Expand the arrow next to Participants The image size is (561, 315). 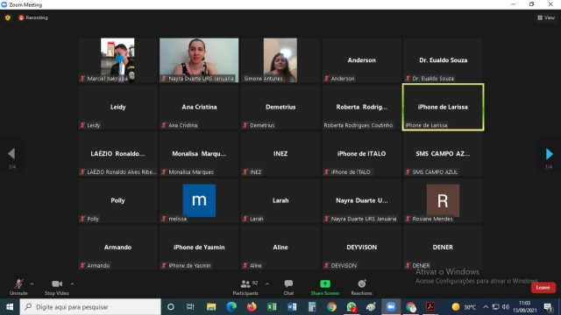click(267, 283)
